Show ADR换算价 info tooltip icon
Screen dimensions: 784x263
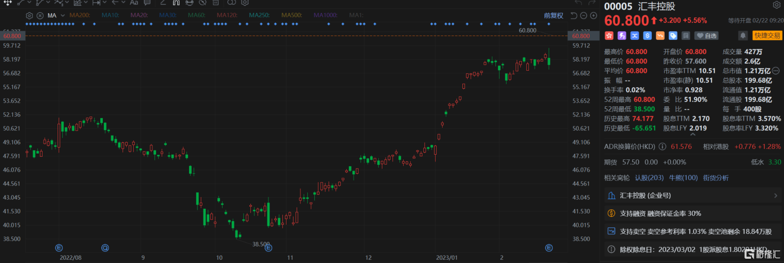click(x=663, y=146)
